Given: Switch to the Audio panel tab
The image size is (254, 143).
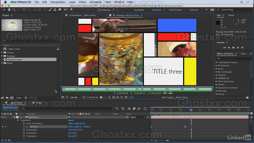Looking at the screenshot, I should tap(231, 15).
